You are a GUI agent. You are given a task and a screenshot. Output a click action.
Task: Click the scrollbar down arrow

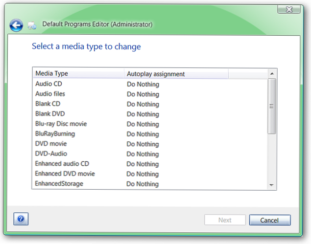click(271, 185)
